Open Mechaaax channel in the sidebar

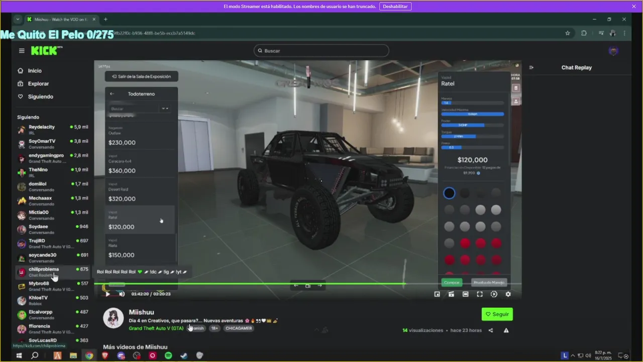[52, 201]
